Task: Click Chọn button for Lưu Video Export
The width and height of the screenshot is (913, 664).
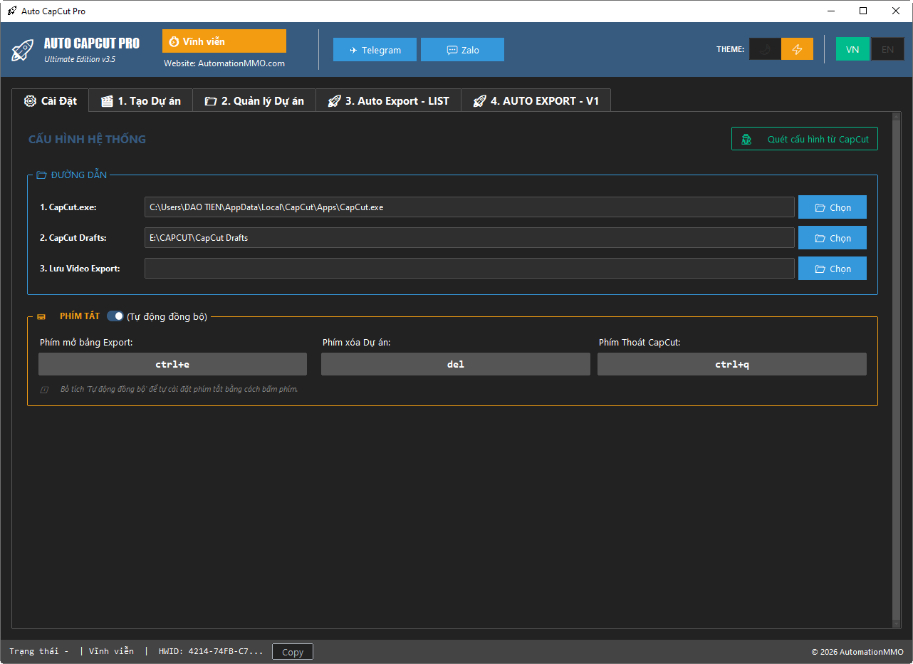Action: 833,269
